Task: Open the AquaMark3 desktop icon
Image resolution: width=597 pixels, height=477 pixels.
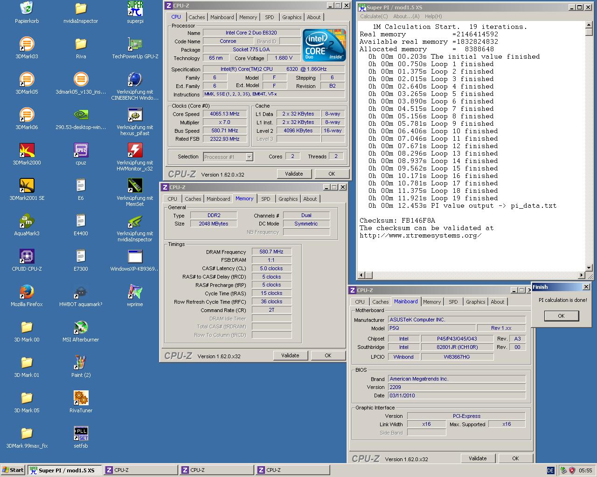Action: (27, 221)
